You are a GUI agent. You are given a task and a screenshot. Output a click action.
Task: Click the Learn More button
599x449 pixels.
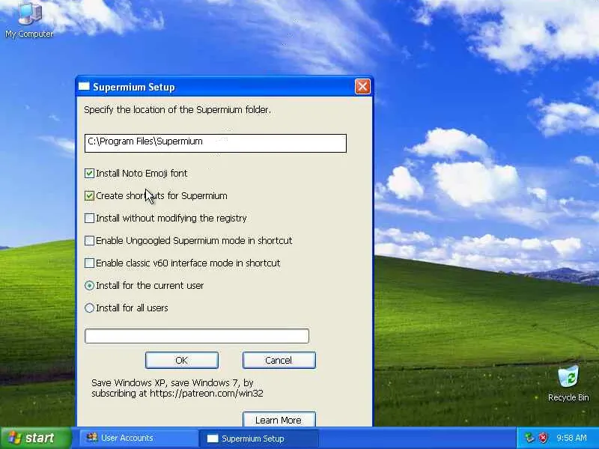(x=279, y=419)
